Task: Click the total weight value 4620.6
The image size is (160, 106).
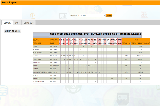Action: (x=140, y=59)
